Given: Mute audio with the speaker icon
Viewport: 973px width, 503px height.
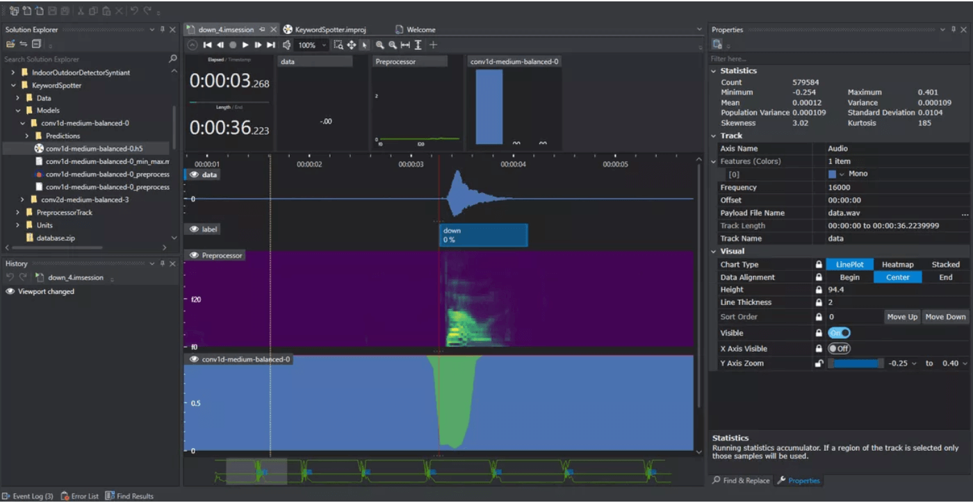Looking at the screenshot, I should click(286, 44).
